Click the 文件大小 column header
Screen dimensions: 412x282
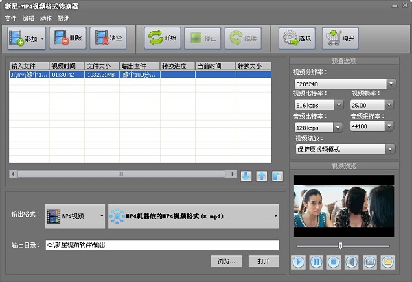(102, 66)
